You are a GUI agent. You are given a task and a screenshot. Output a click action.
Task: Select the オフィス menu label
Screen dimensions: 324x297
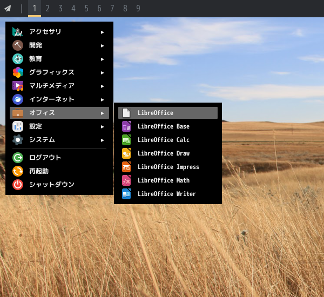click(x=42, y=113)
